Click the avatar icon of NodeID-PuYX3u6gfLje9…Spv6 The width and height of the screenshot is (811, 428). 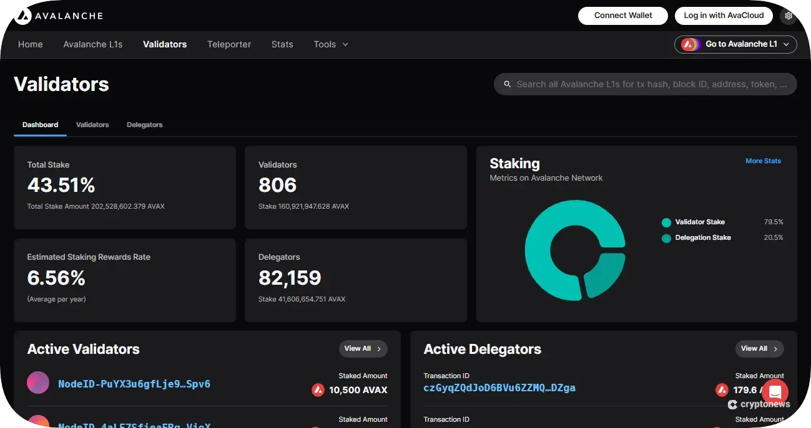[x=38, y=383]
